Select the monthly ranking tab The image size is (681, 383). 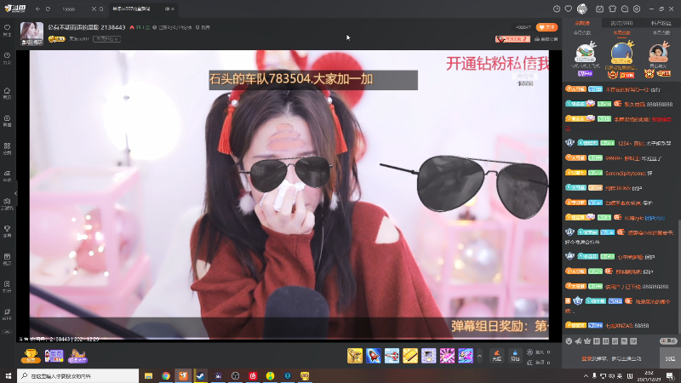click(661, 33)
